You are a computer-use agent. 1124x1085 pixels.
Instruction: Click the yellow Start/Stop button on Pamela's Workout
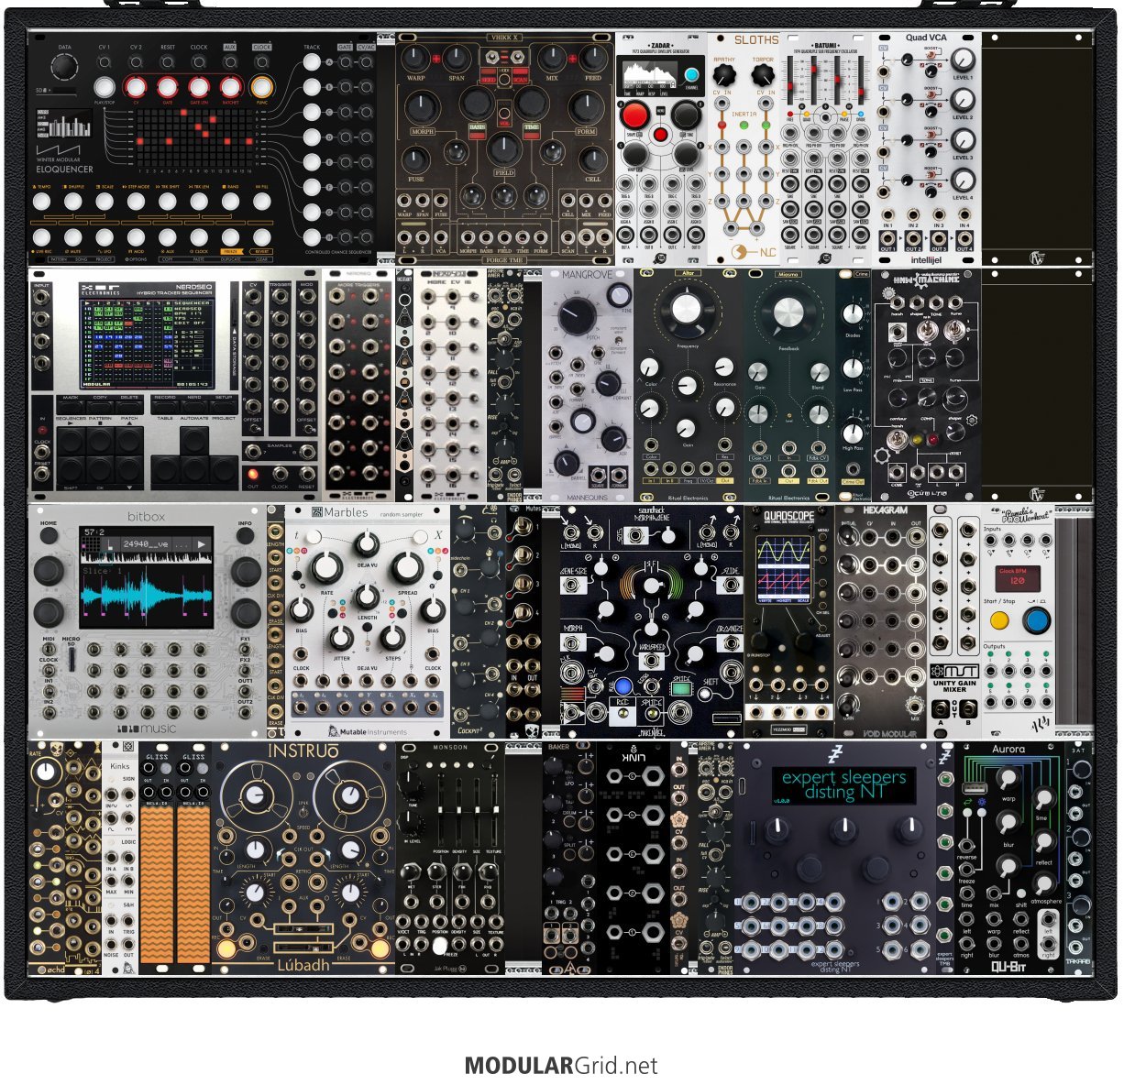click(x=1000, y=620)
